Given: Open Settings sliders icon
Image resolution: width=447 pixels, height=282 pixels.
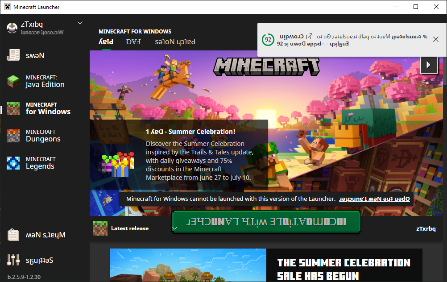Looking at the screenshot, I should point(13,260).
